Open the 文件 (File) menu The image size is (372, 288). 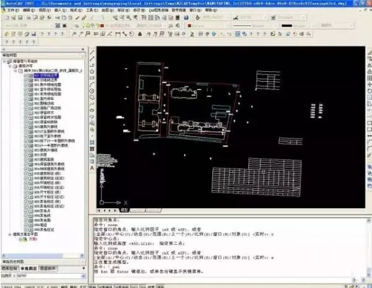pyautogui.click(x=13, y=10)
